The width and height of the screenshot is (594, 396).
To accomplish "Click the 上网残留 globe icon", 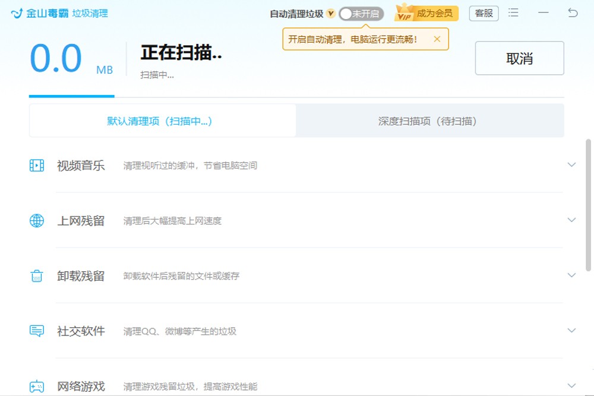I will (x=37, y=220).
